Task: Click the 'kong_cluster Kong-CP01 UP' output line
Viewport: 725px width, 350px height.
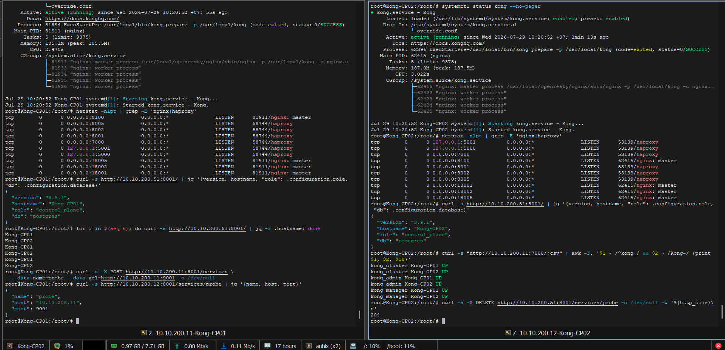Action: (409, 265)
